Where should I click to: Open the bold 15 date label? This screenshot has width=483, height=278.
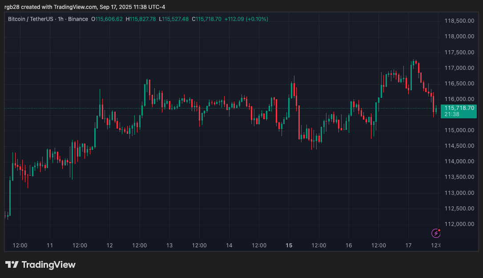click(289, 245)
